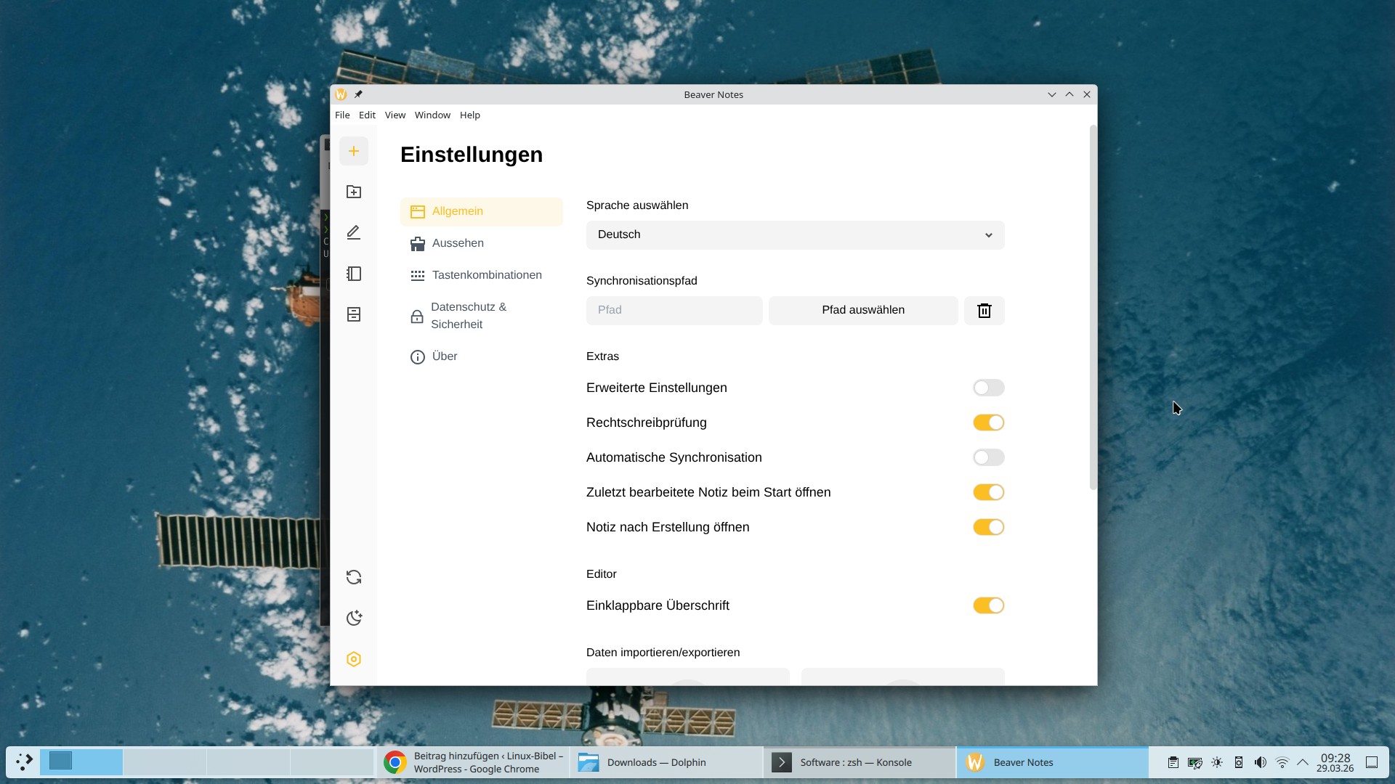This screenshot has width=1395, height=784.
Task: Turn on Automatische Synchronisation
Action: tap(988, 457)
